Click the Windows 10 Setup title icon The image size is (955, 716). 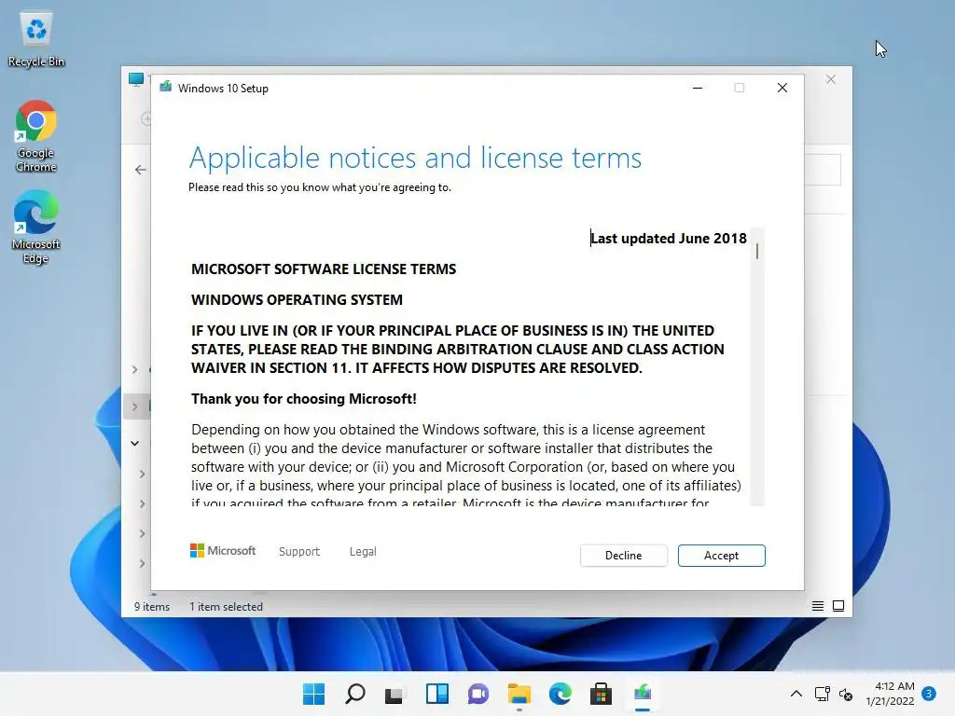pyautogui.click(x=166, y=88)
